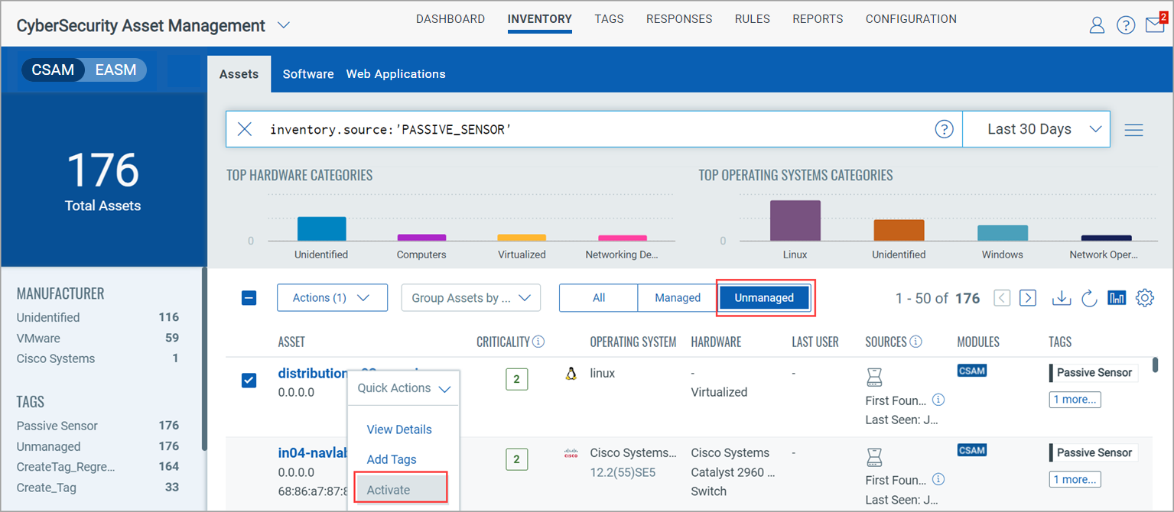
Task: Open the help question mark icon in header
Action: click(1126, 25)
